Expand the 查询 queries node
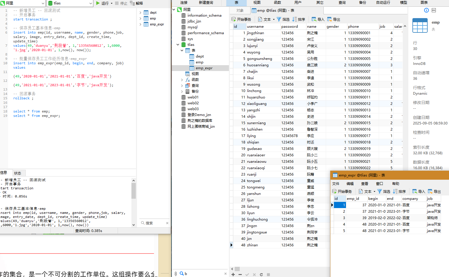 click(x=182, y=86)
